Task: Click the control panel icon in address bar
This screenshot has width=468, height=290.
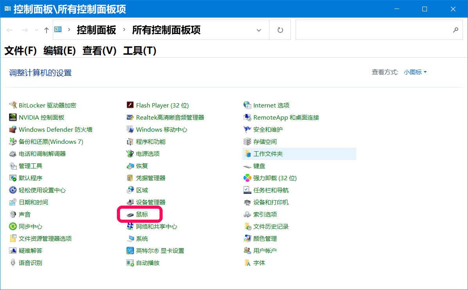Action: [x=58, y=29]
